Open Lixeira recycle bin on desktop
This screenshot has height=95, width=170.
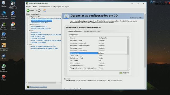(3, 4)
